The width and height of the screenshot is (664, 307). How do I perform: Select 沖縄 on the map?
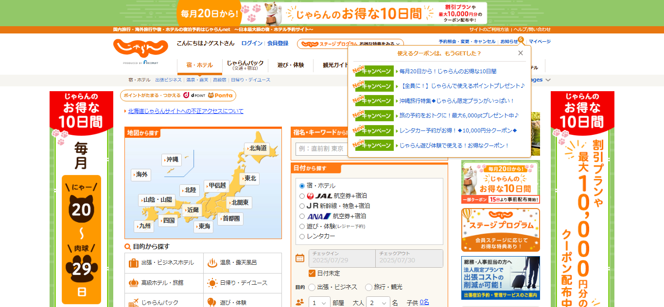tap(172, 159)
